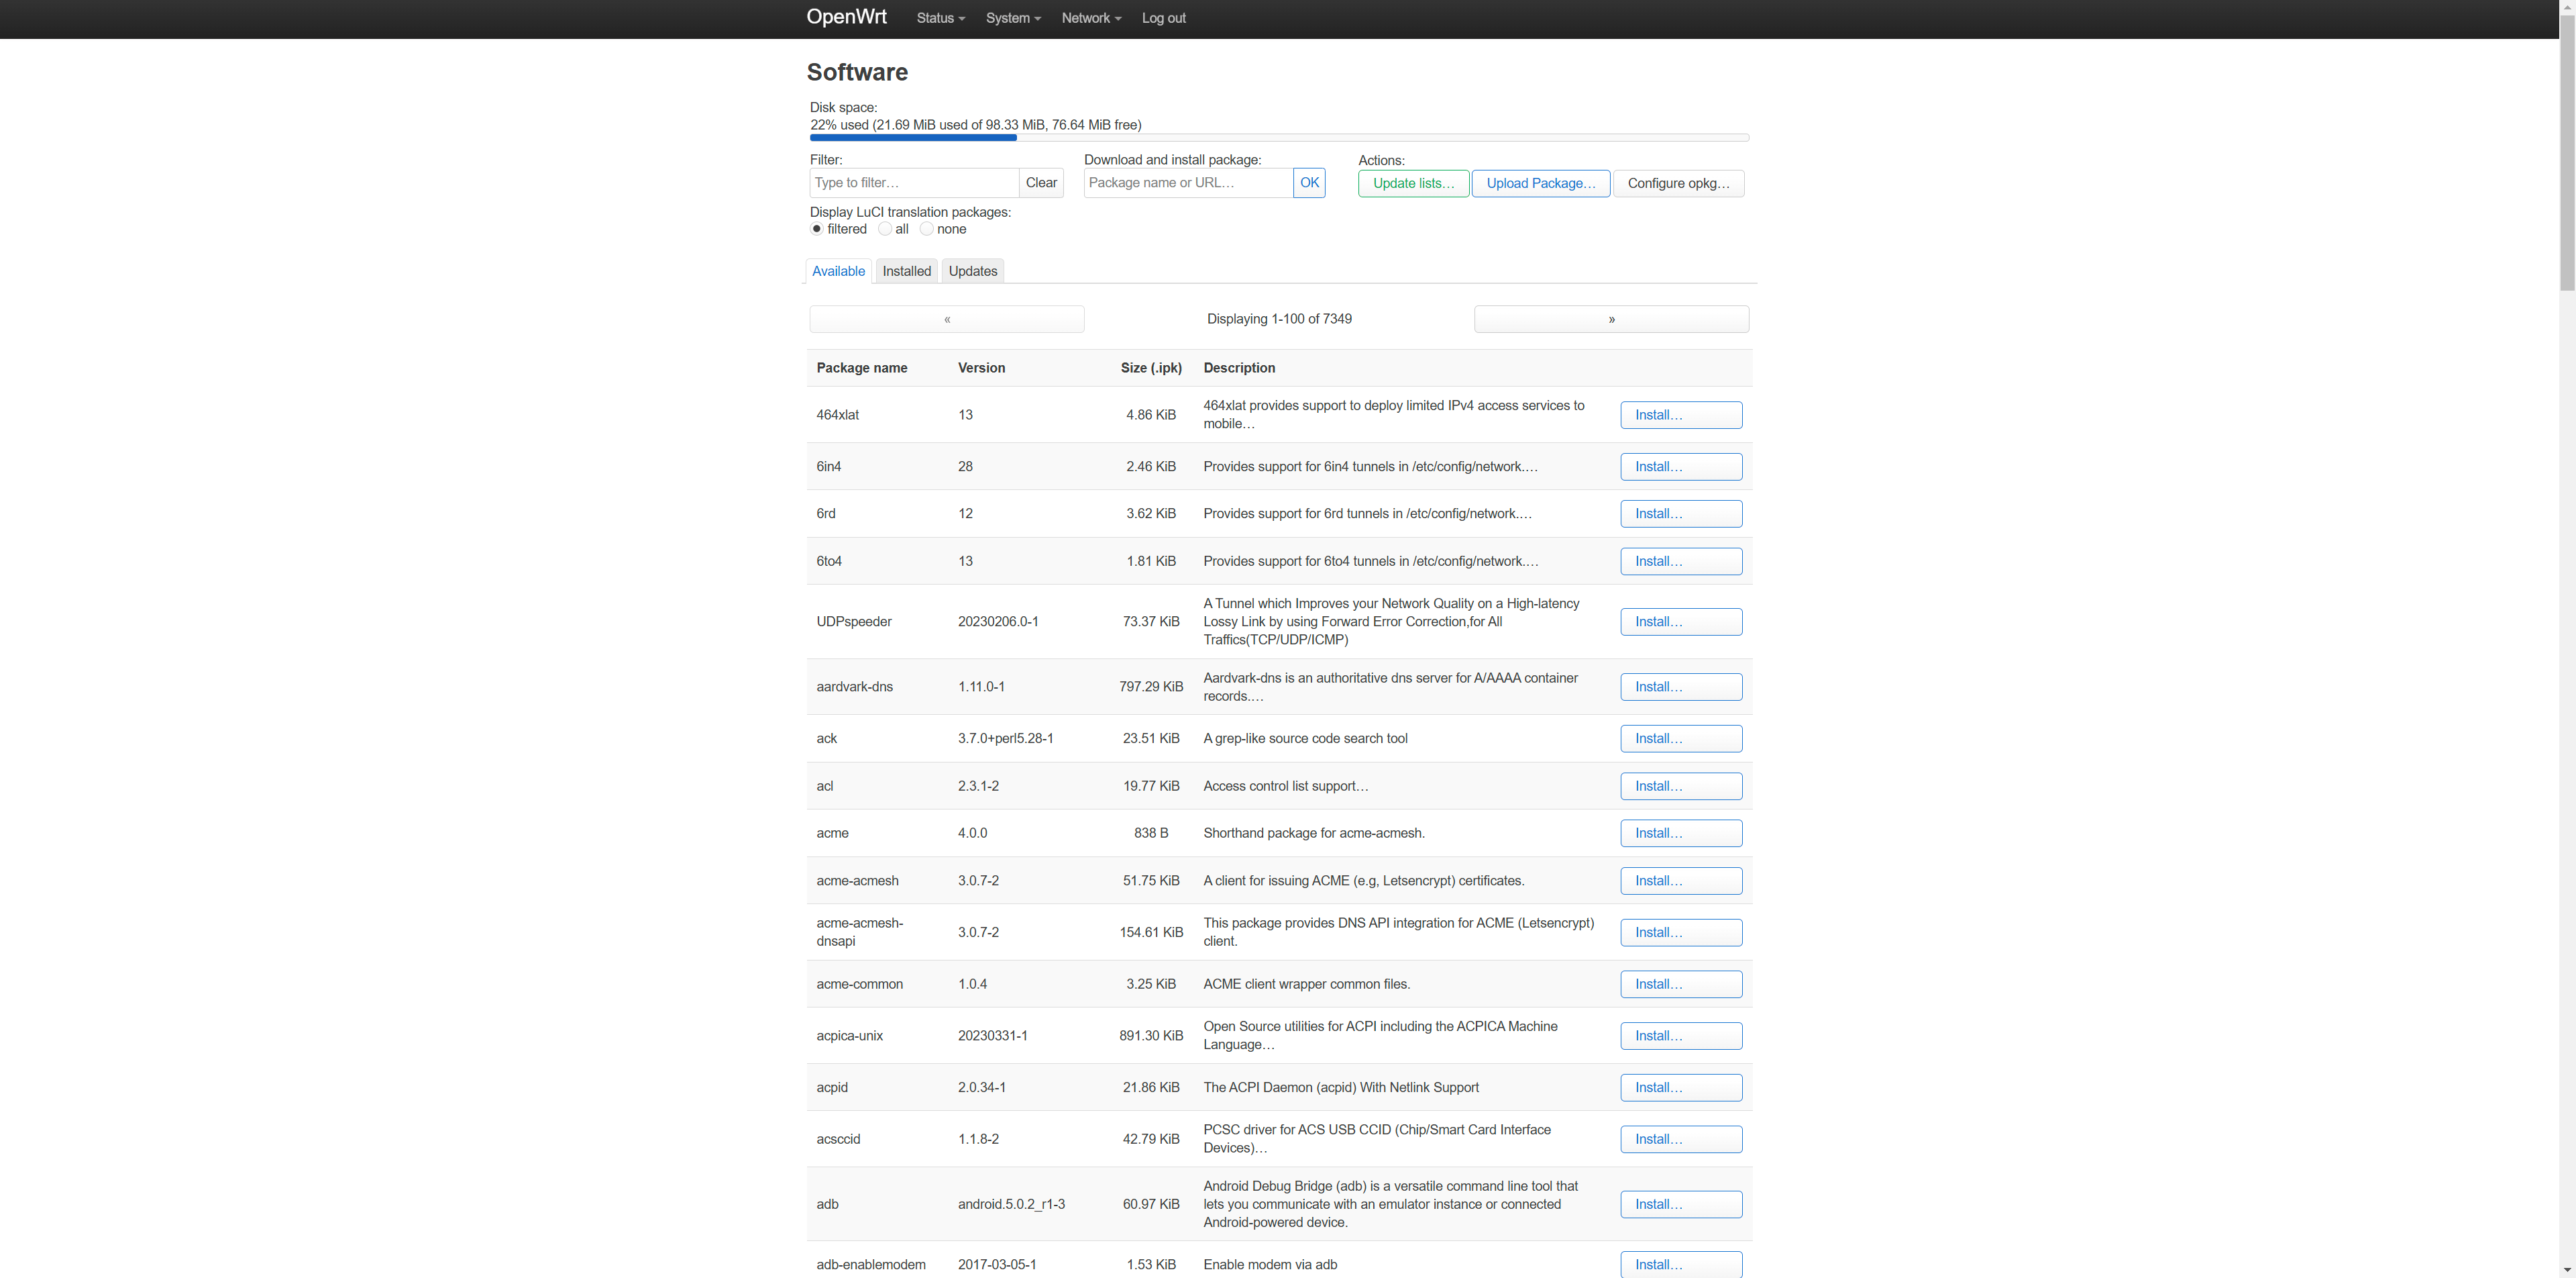2576x1278 pixels.
Task: Click the UDPspeeder package name
Action: pos(854,622)
